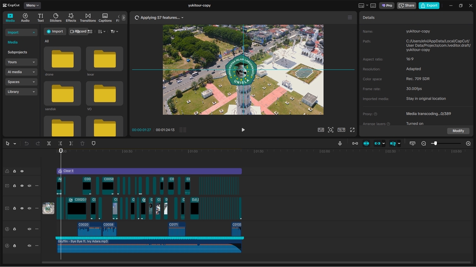Expand the player to full screen
This screenshot has width=476, height=267.
(x=352, y=130)
